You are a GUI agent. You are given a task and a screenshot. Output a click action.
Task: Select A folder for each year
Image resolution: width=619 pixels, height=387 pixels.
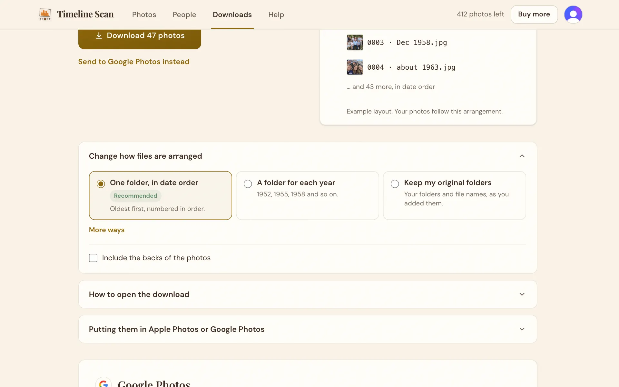point(307,195)
